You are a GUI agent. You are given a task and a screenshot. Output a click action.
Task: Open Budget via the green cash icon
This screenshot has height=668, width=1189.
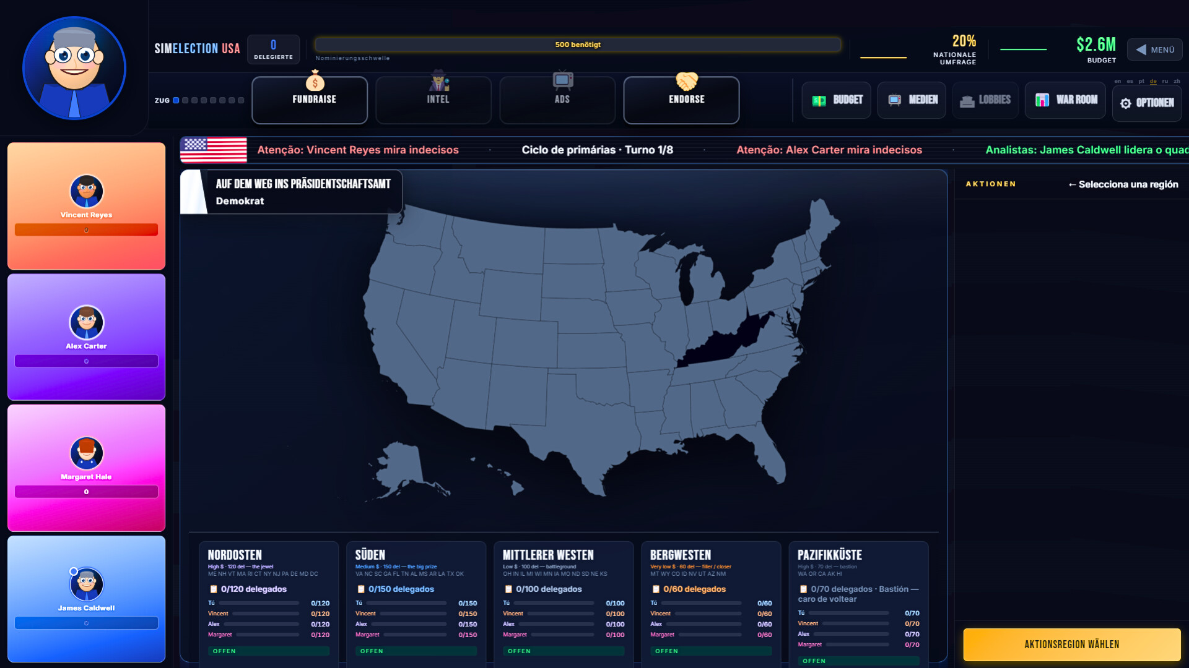[819, 100]
